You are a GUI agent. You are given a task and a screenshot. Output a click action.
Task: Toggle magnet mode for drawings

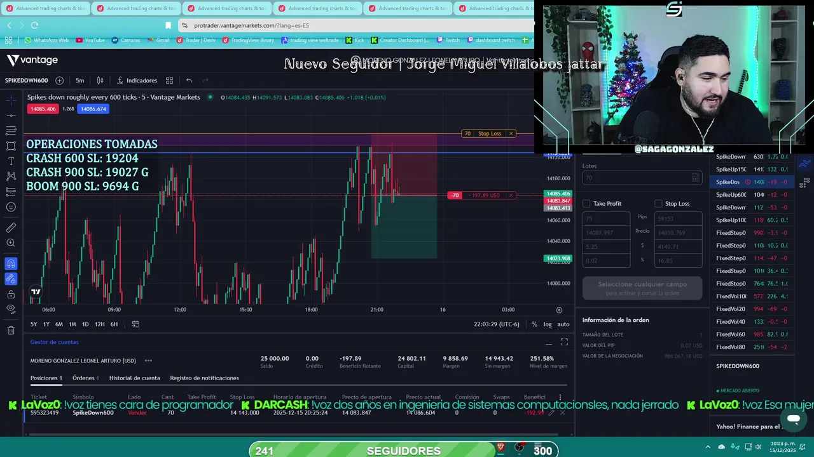coord(11,263)
